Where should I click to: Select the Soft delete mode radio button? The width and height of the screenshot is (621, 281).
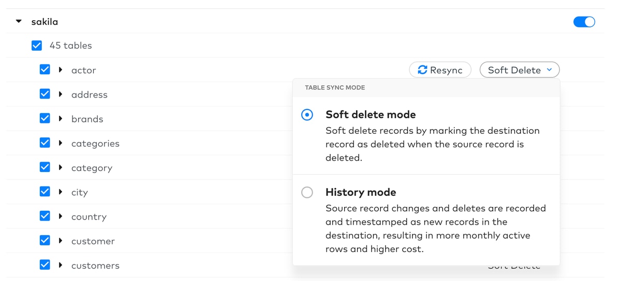click(x=307, y=115)
